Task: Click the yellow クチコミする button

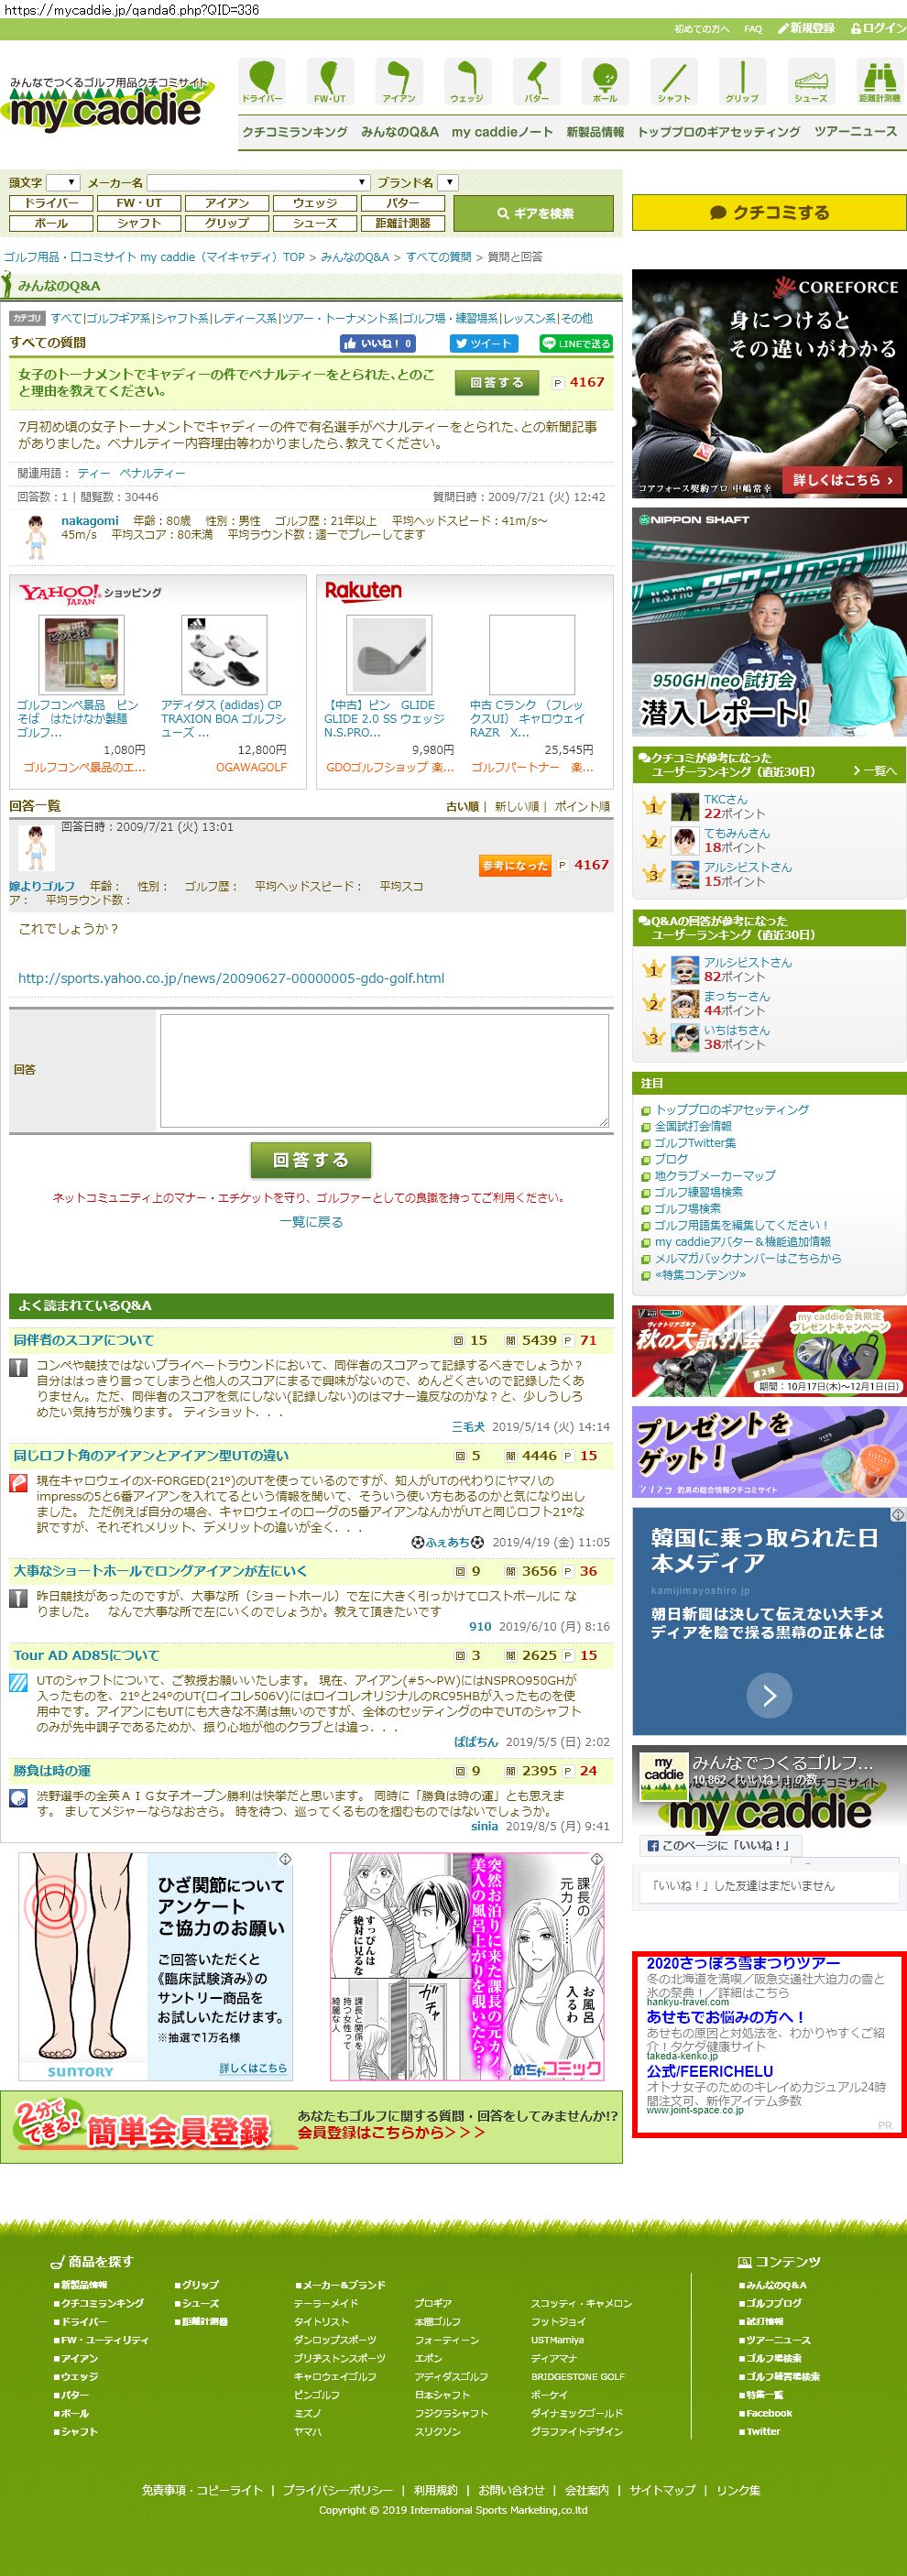Action: point(769,213)
